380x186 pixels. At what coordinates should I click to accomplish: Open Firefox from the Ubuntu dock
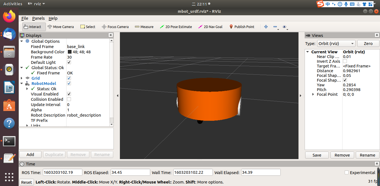pyautogui.click(x=9, y=16)
